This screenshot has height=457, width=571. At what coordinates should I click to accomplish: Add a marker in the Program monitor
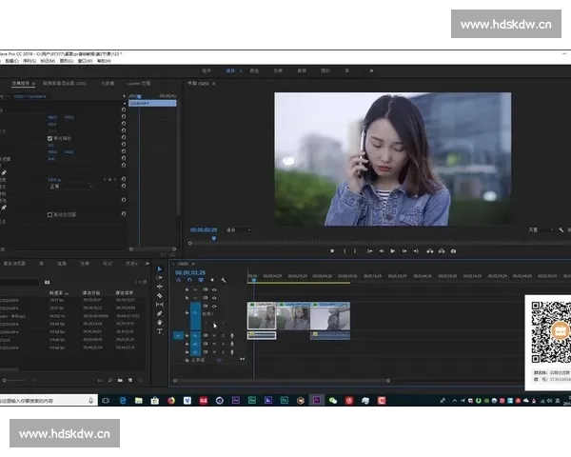(332, 251)
